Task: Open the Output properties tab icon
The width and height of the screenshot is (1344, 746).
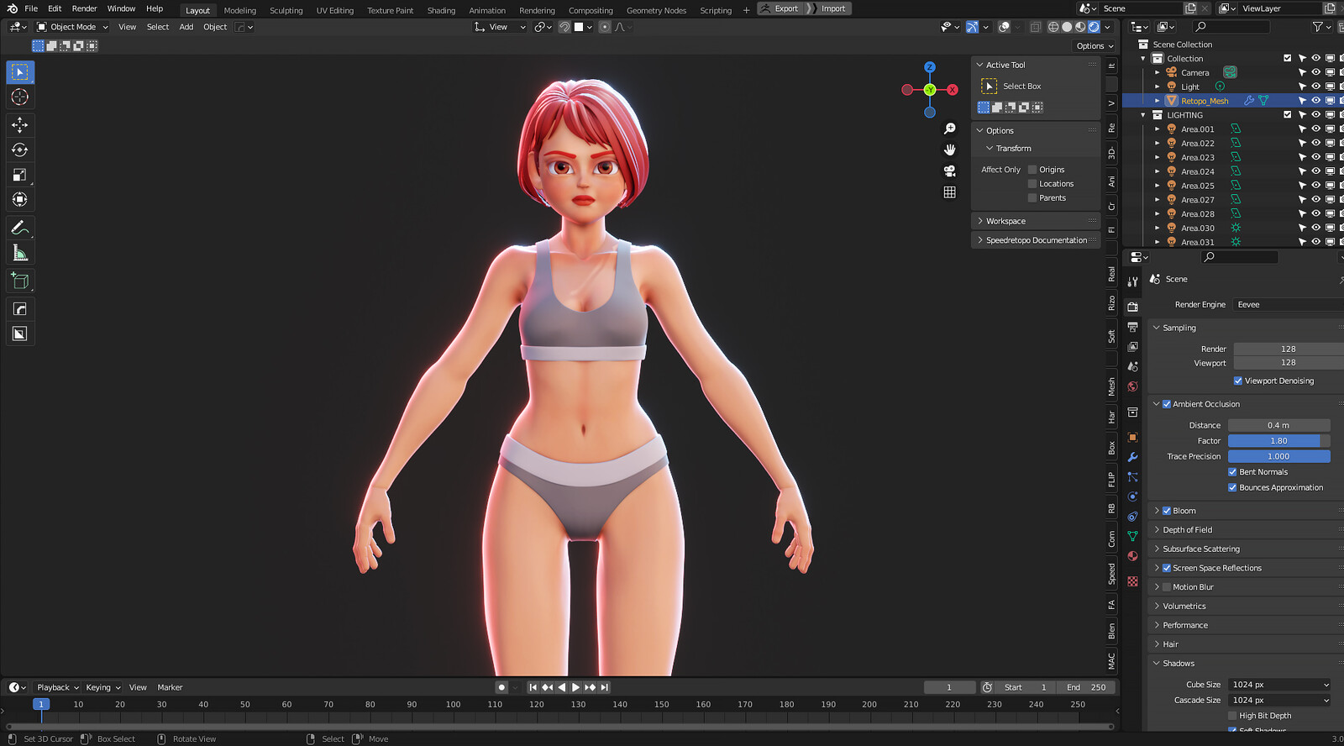Action: click(x=1133, y=327)
